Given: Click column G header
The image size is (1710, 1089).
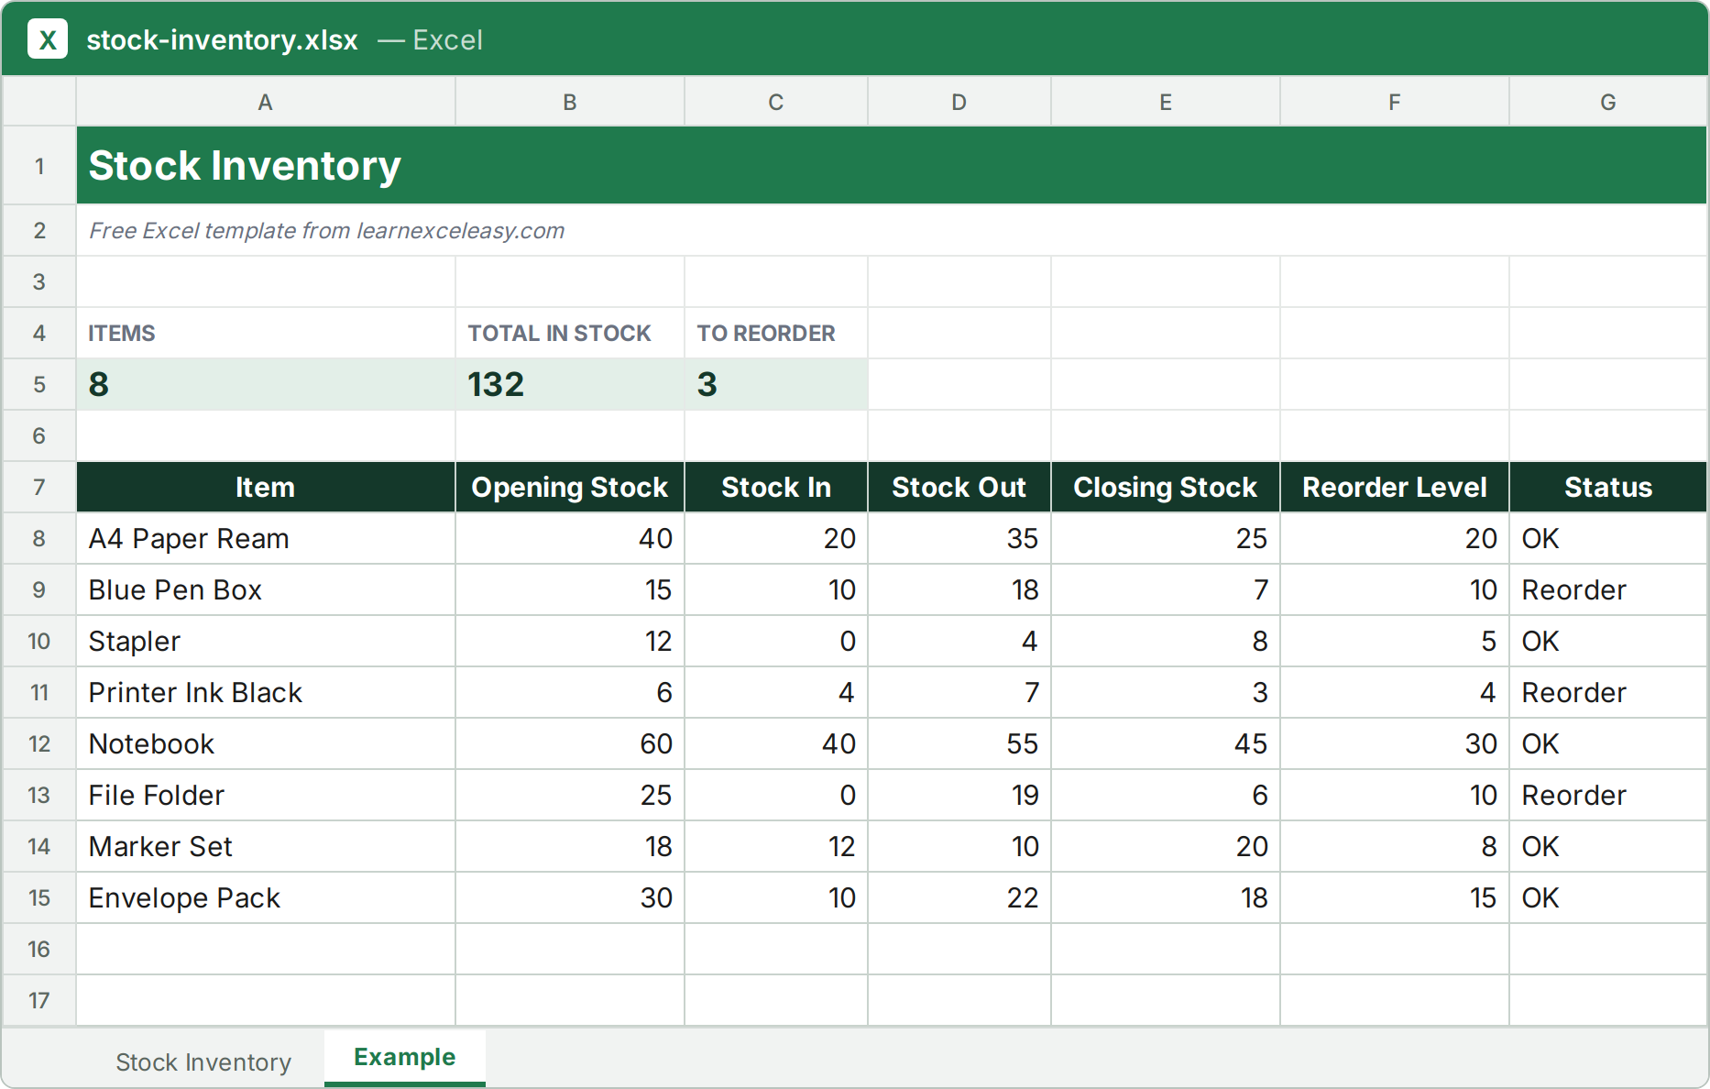Looking at the screenshot, I should (1608, 102).
